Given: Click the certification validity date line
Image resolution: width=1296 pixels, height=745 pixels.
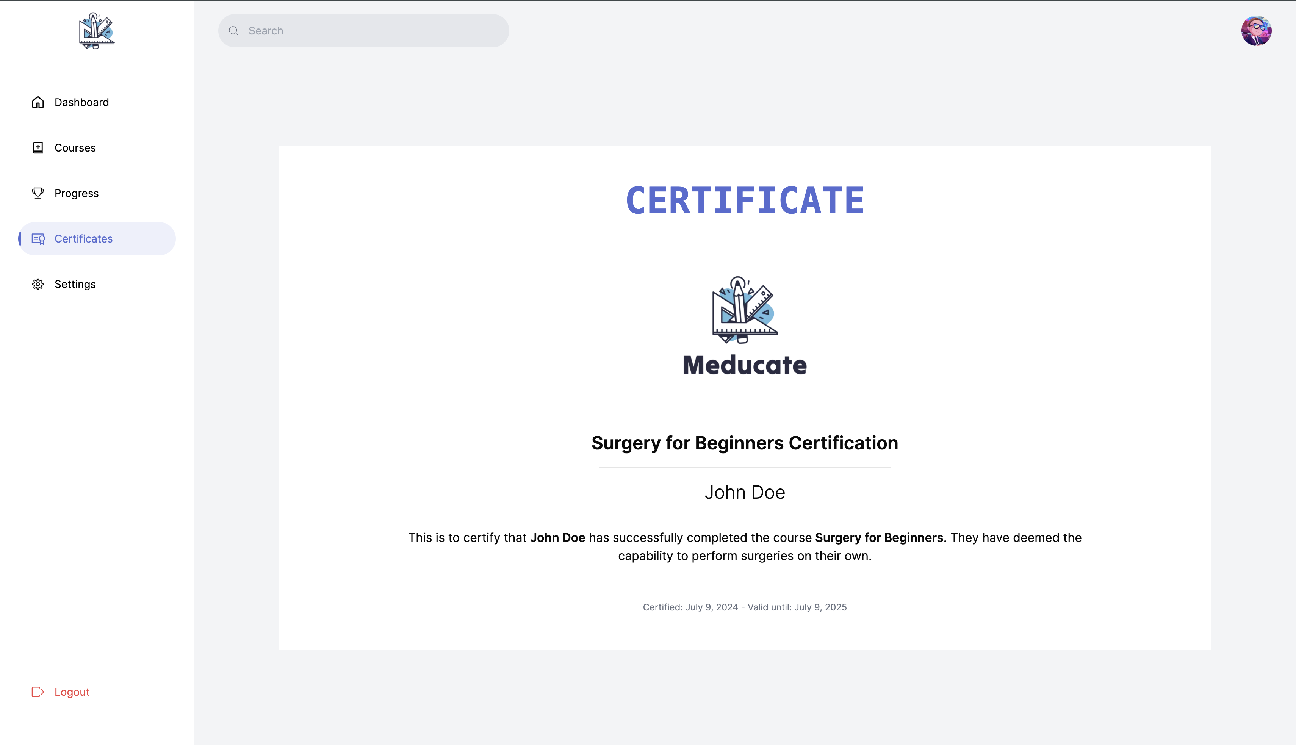Looking at the screenshot, I should pyautogui.click(x=745, y=607).
